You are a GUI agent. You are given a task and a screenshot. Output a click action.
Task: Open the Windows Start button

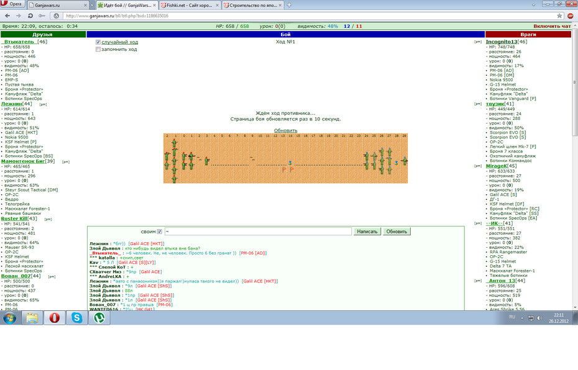tap(9, 318)
